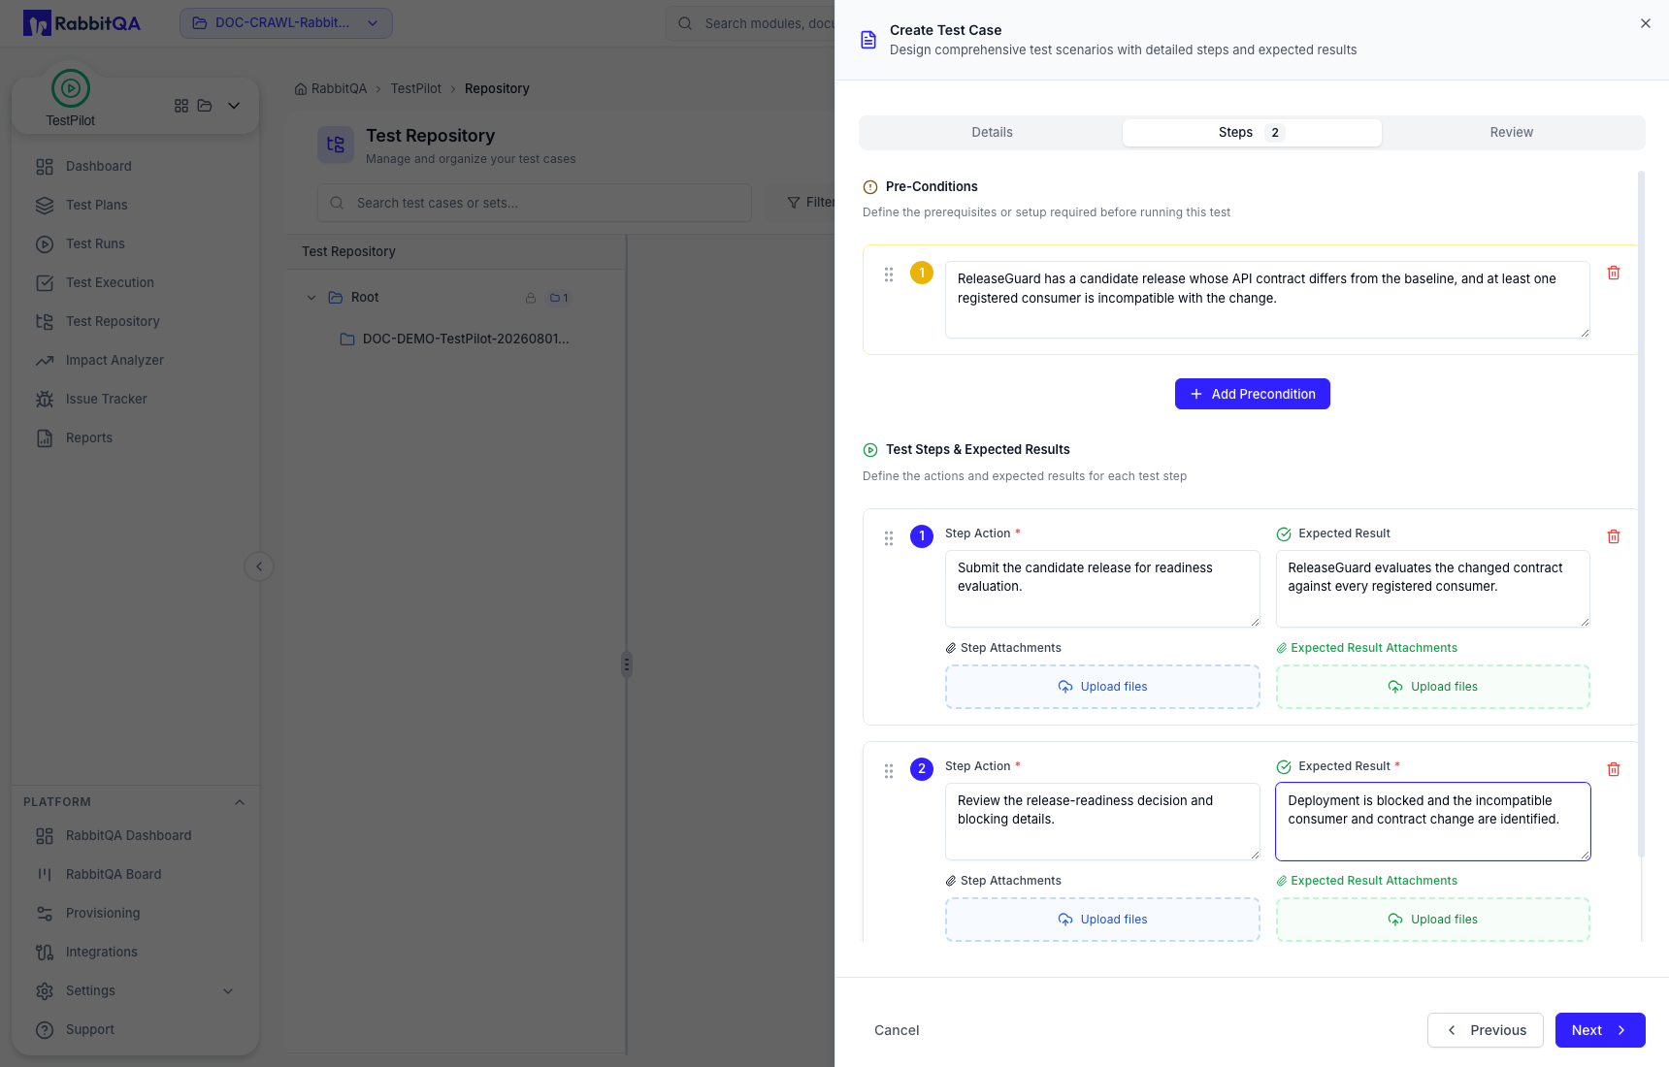Collapse the Root folder tree node

(311, 298)
